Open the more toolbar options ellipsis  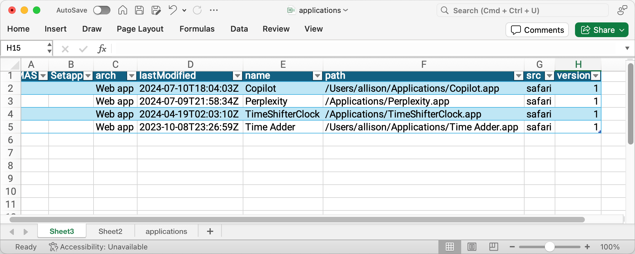coord(214,10)
